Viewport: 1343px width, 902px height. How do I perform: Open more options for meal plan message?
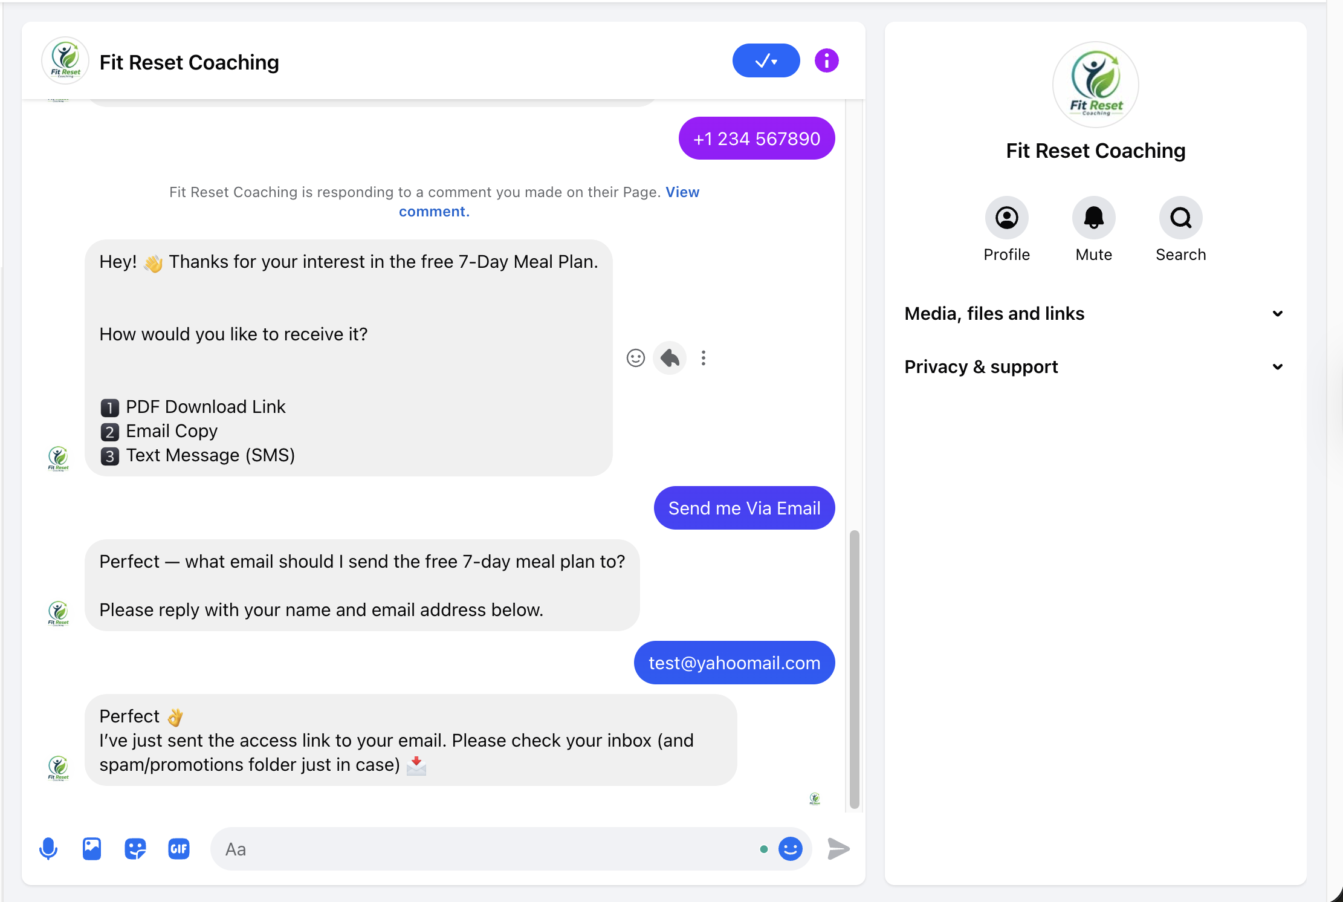(704, 358)
